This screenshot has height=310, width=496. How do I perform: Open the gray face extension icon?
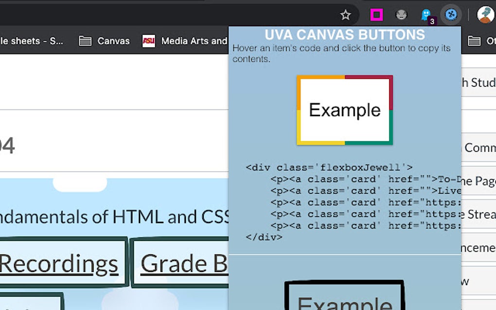(x=401, y=15)
